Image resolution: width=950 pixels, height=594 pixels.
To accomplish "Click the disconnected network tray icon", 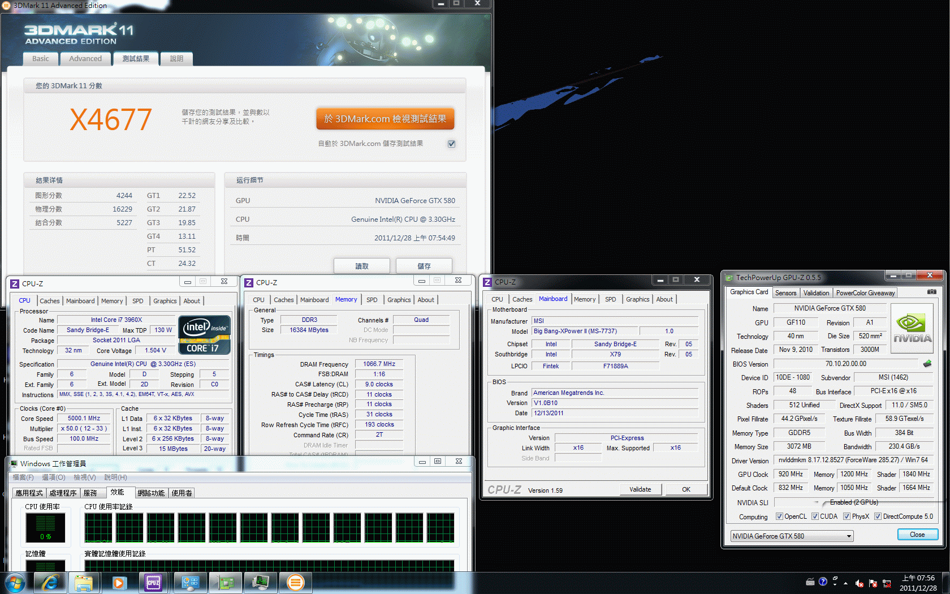I will (x=887, y=583).
